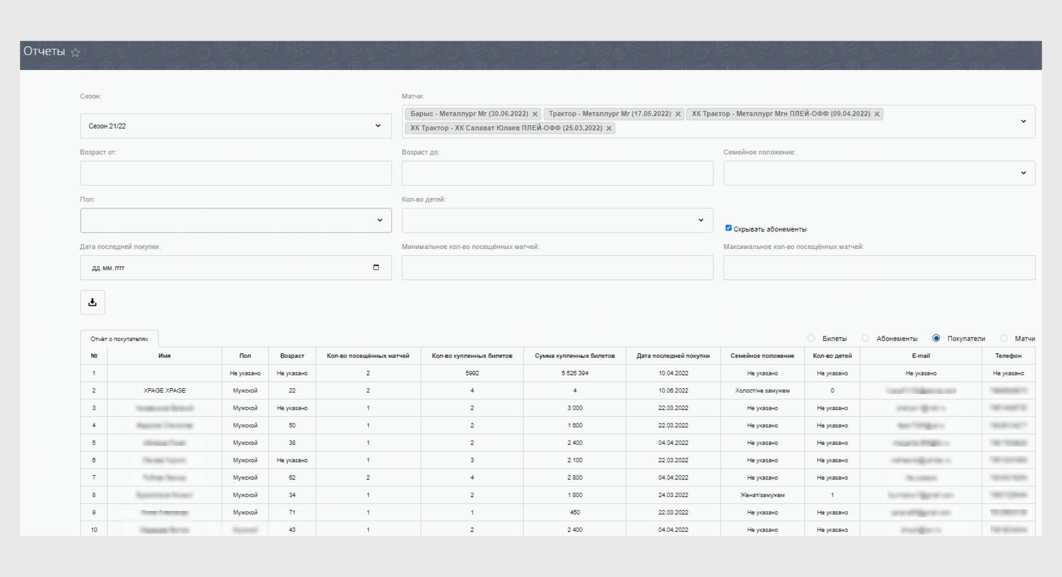
Task: Click the 5992 tickets count cell
Action: click(x=472, y=373)
